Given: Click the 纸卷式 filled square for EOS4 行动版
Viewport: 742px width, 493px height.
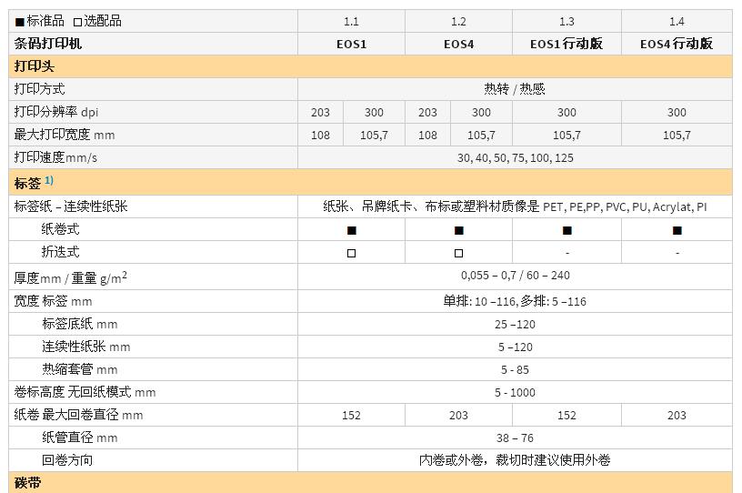Looking at the screenshot, I should [677, 230].
